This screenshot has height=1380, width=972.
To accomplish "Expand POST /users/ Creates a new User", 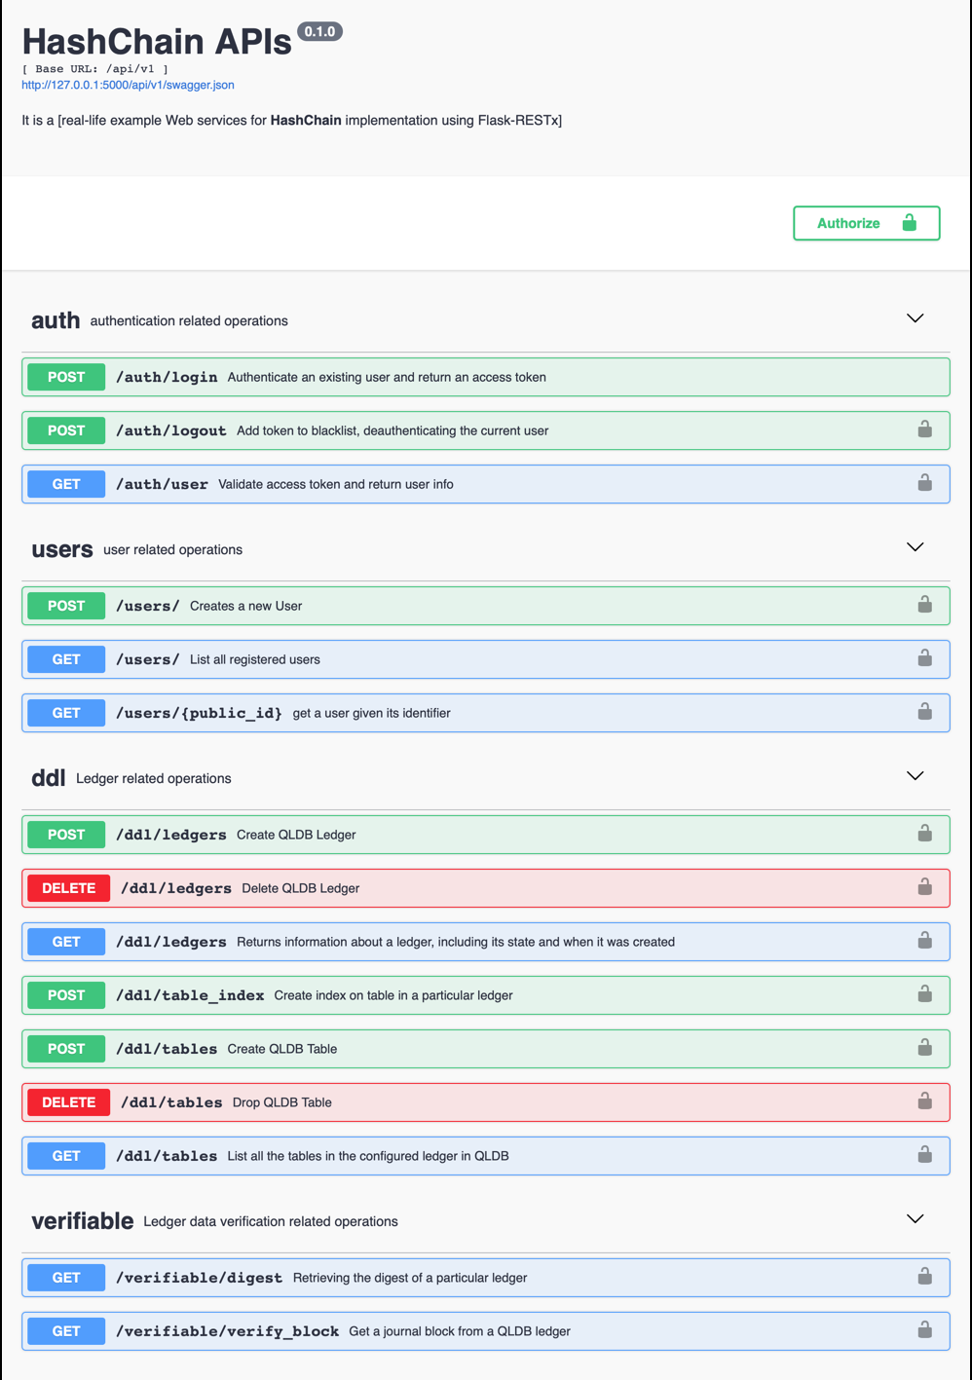I will tap(486, 606).
